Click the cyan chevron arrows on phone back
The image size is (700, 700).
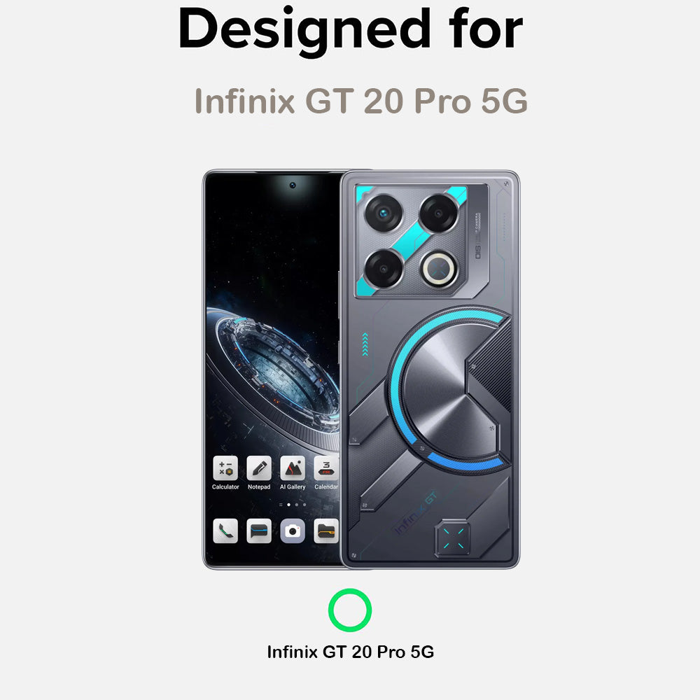[365, 344]
